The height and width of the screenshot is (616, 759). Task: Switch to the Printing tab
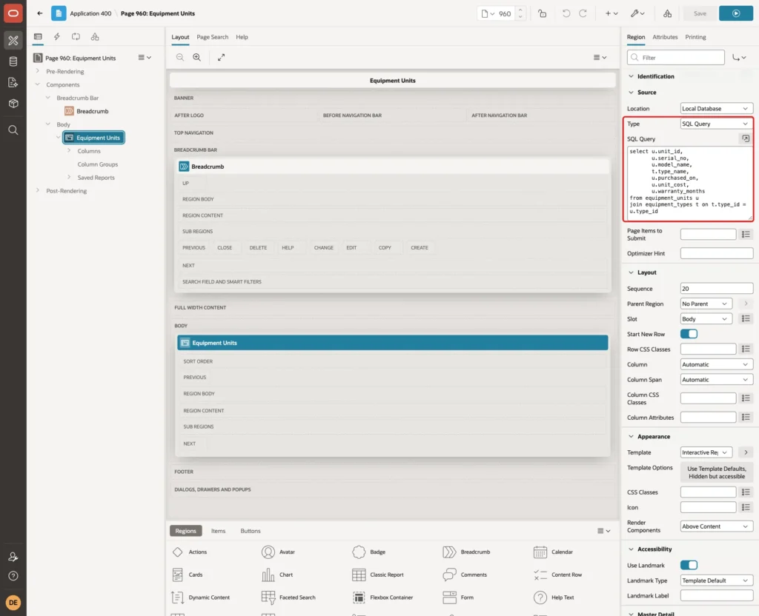(x=695, y=37)
